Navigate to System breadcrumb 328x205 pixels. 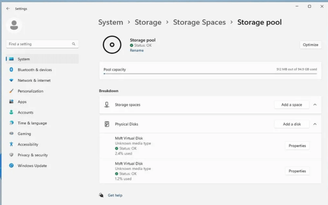point(111,22)
